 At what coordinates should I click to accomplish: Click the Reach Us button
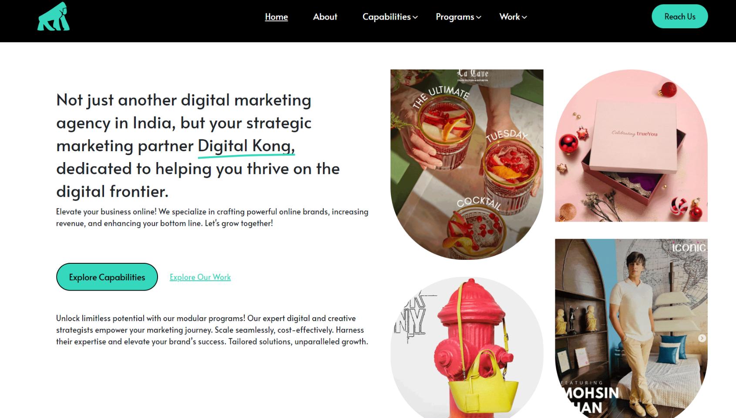(679, 17)
